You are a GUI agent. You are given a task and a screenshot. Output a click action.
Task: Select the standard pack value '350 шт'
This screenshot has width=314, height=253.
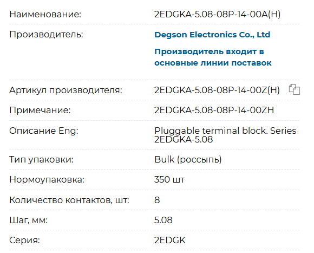coord(169,179)
